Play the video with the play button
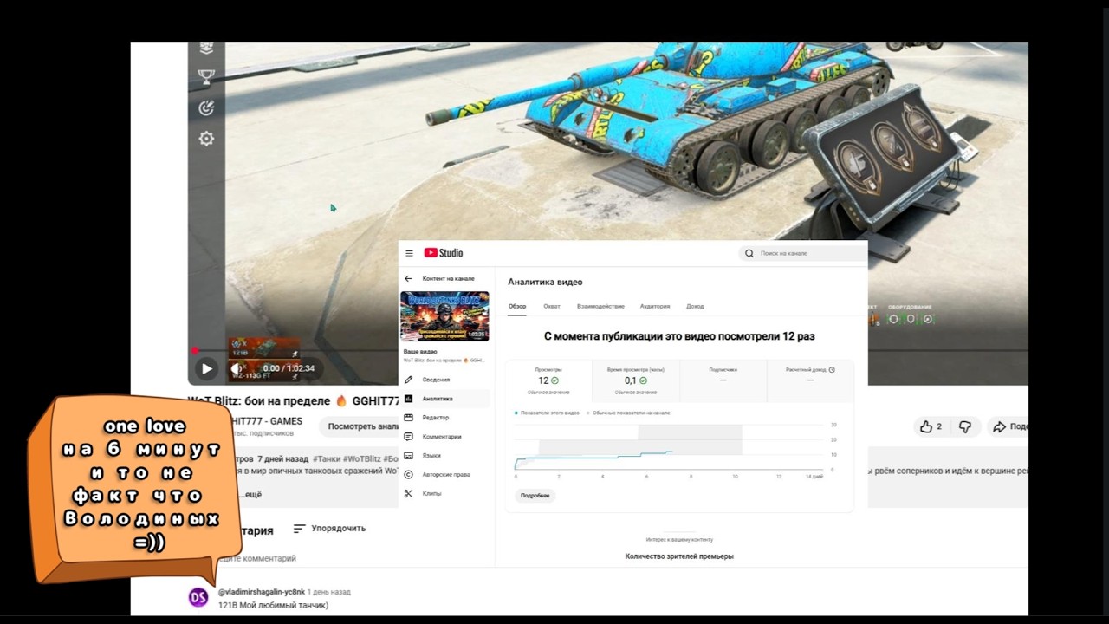This screenshot has height=624, width=1109. pyautogui.click(x=206, y=368)
